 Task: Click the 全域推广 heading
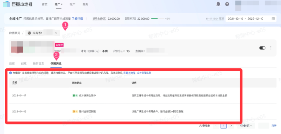16,19
